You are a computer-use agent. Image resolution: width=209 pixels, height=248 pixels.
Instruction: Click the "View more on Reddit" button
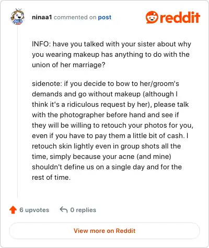coord(104,231)
